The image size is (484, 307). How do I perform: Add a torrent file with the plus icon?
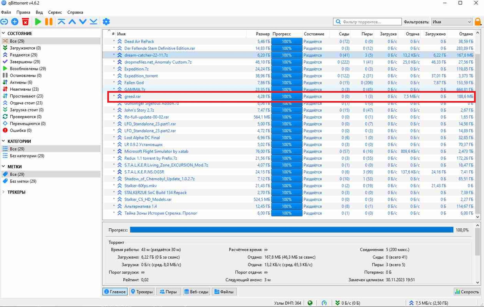[15, 22]
